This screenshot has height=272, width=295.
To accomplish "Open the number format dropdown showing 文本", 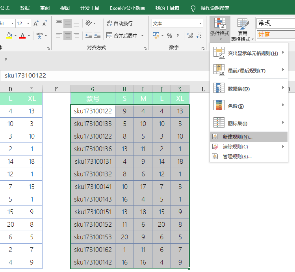I will tap(200, 24).
